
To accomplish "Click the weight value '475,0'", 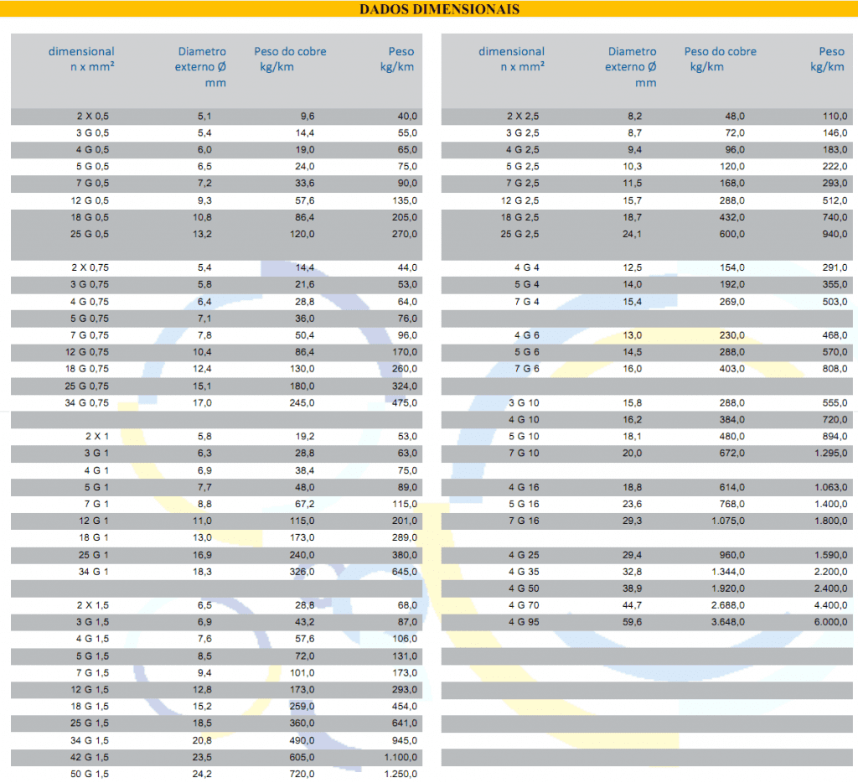I will (405, 402).
